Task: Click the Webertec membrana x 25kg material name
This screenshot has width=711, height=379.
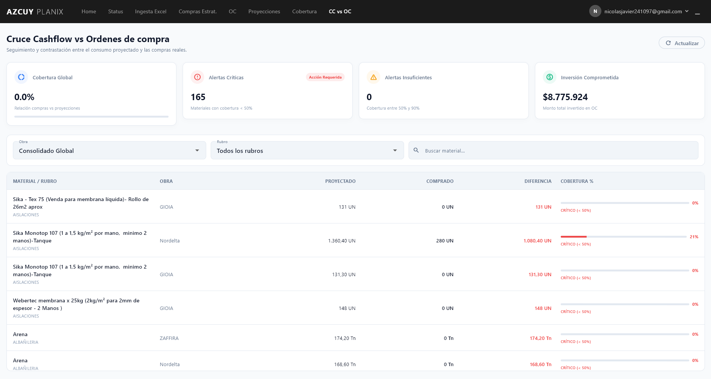Action: 76,304
